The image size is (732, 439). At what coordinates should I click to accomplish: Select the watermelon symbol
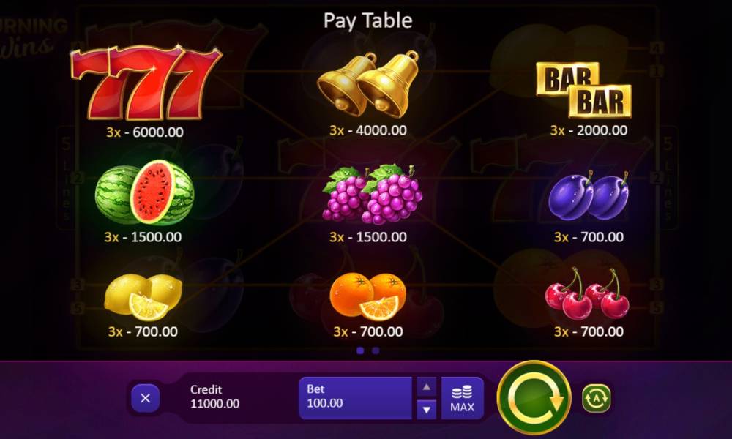(144, 192)
